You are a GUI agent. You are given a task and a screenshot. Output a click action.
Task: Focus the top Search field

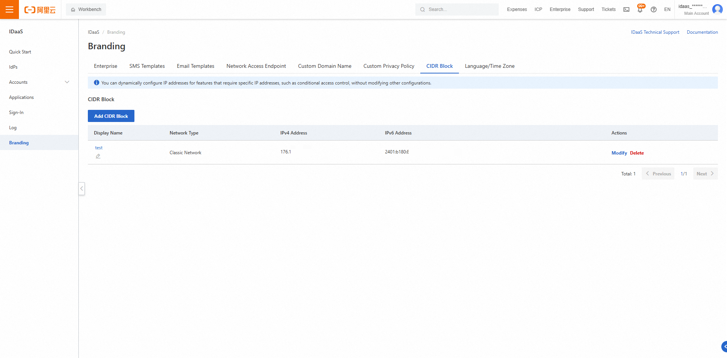(457, 9)
